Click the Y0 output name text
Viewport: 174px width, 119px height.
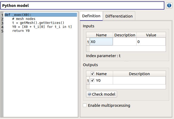[98, 80]
